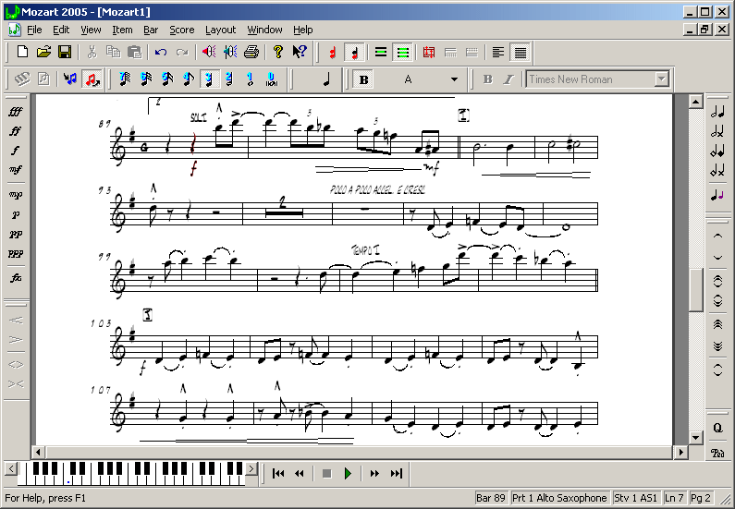Play the score with green play button

coord(348,473)
